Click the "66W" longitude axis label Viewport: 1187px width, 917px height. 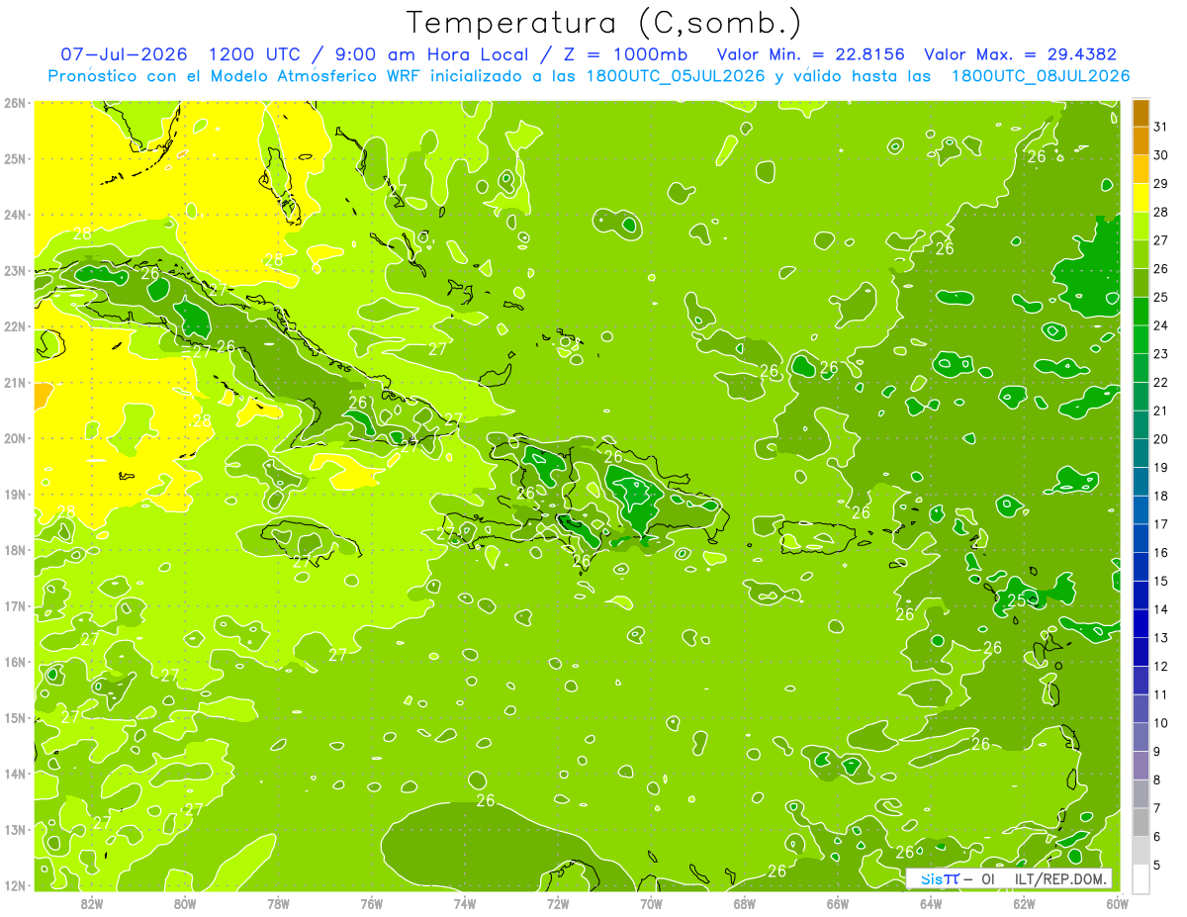(x=838, y=903)
